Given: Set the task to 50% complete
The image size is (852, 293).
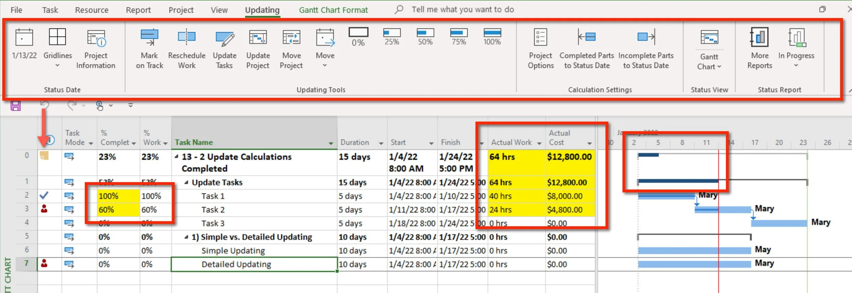Looking at the screenshot, I should [x=425, y=37].
